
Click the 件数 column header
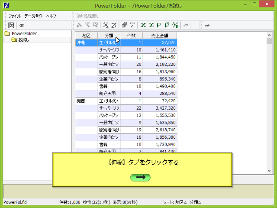pyautogui.click(x=132, y=36)
